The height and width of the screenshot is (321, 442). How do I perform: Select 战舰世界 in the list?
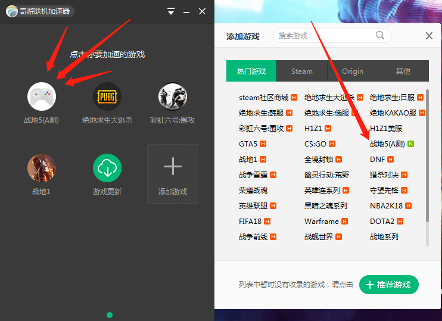[319, 237]
